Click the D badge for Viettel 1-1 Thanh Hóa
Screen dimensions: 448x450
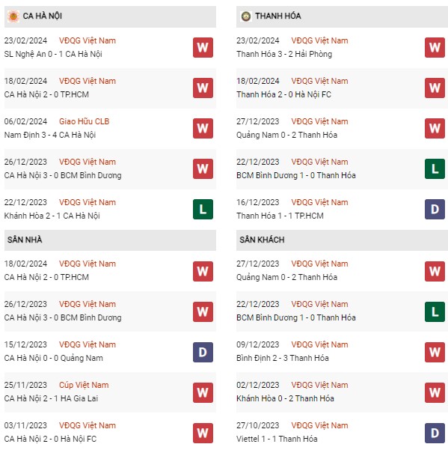coord(435,433)
